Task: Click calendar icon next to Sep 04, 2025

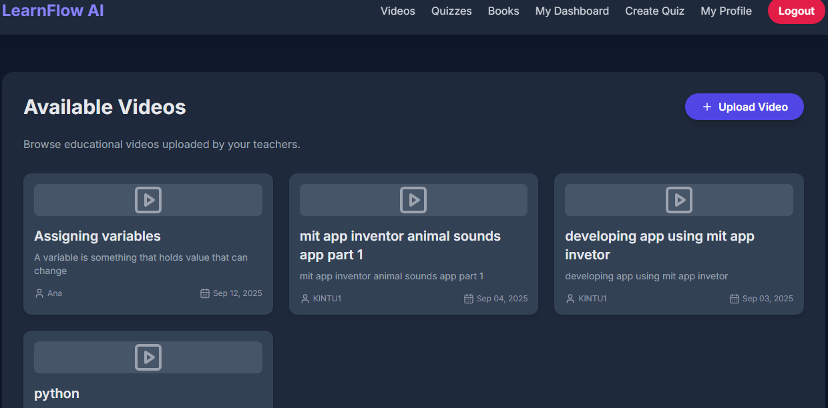Action: pyautogui.click(x=469, y=299)
